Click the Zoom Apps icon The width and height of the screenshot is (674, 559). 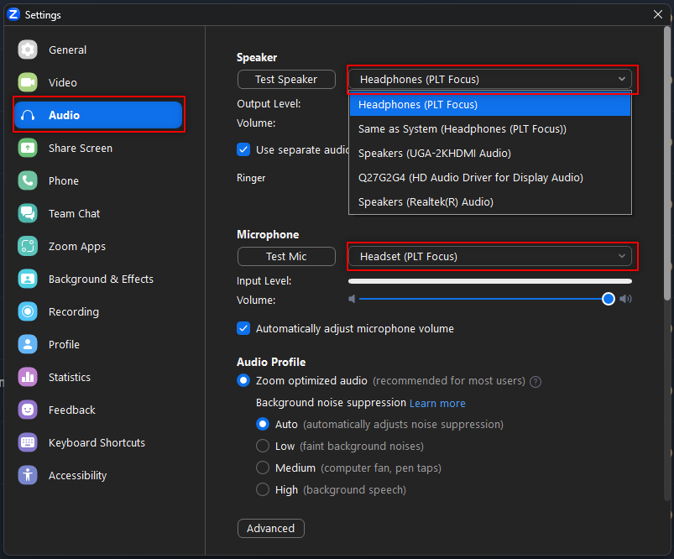click(x=28, y=246)
